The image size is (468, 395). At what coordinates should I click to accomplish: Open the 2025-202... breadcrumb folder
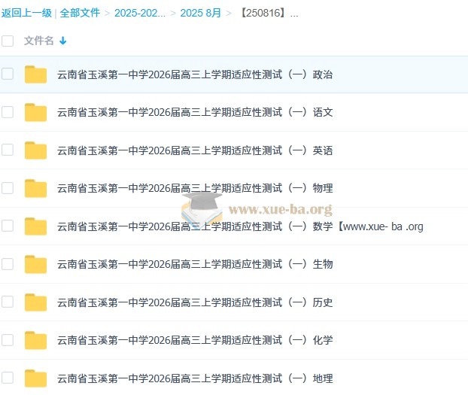point(140,13)
